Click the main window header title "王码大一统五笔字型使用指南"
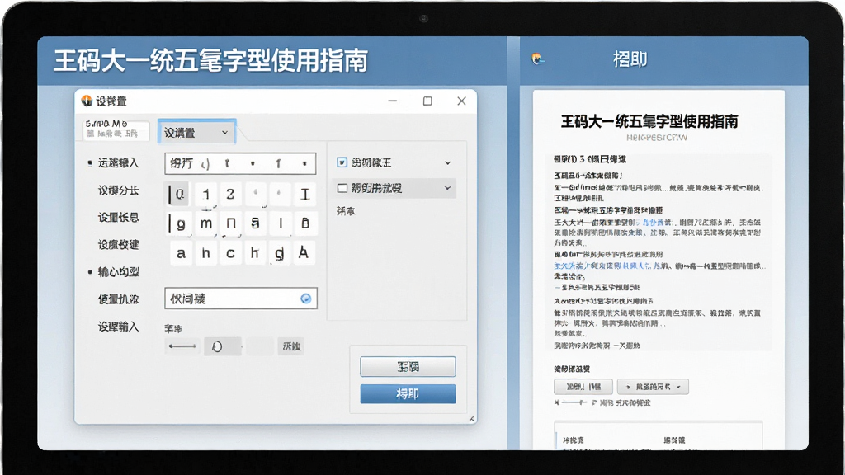The image size is (845, 475). click(x=210, y=60)
